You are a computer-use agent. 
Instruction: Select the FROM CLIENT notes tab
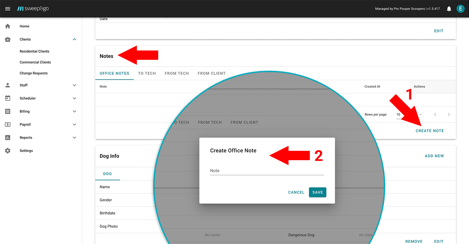[x=211, y=73]
